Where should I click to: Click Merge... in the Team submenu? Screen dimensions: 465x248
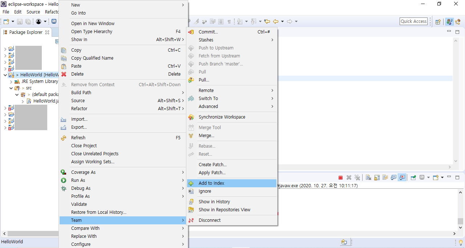[x=232, y=136]
